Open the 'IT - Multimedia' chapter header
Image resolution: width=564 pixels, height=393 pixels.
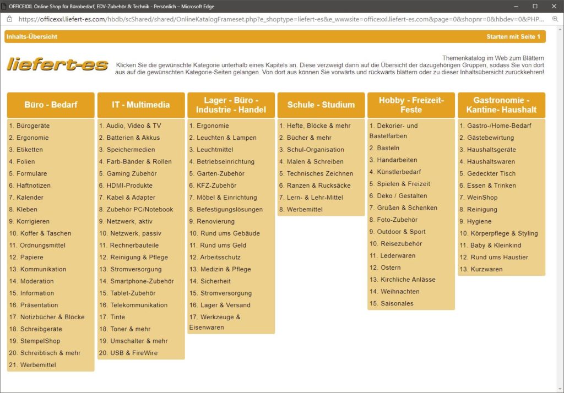point(140,105)
